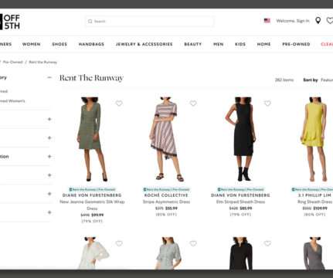Open the Pre-Owned menu
Viewport: 333px width, 278px height.
[x=296, y=44]
